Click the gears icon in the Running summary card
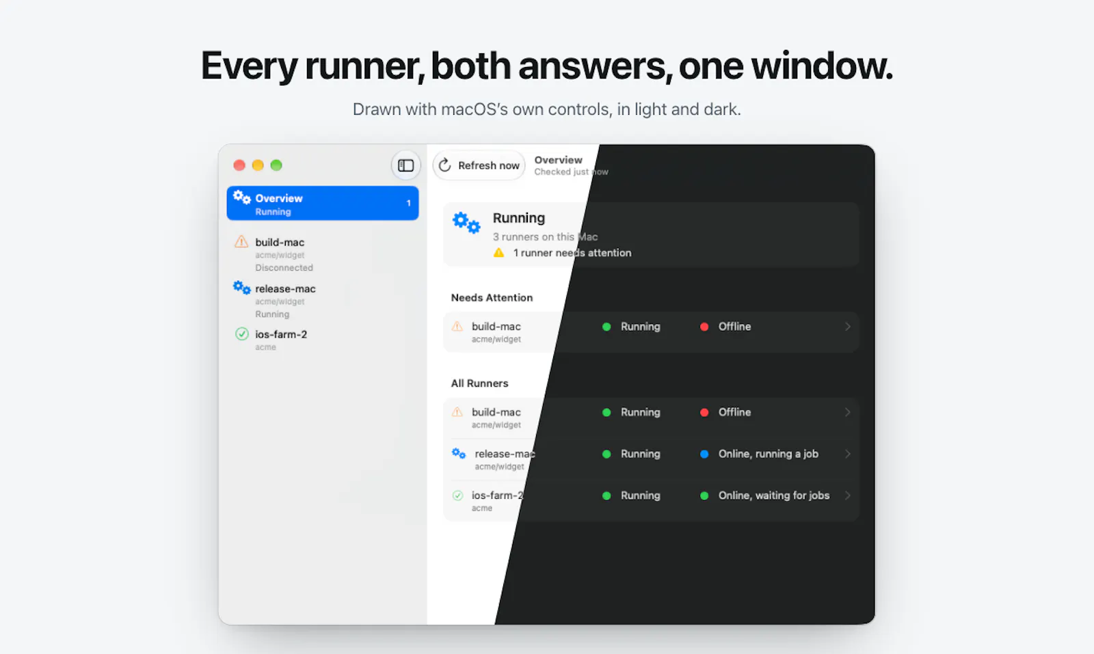 point(466,222)
